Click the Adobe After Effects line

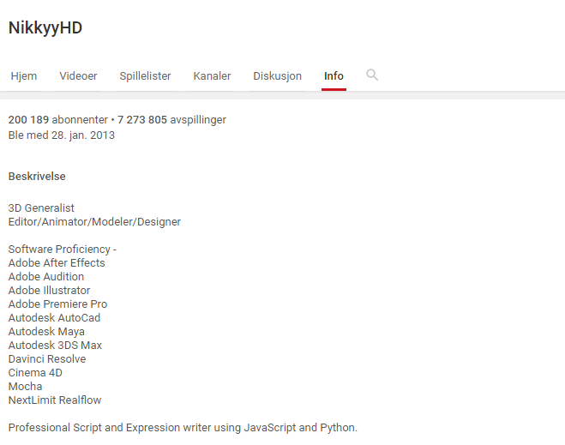coord(57,262)
